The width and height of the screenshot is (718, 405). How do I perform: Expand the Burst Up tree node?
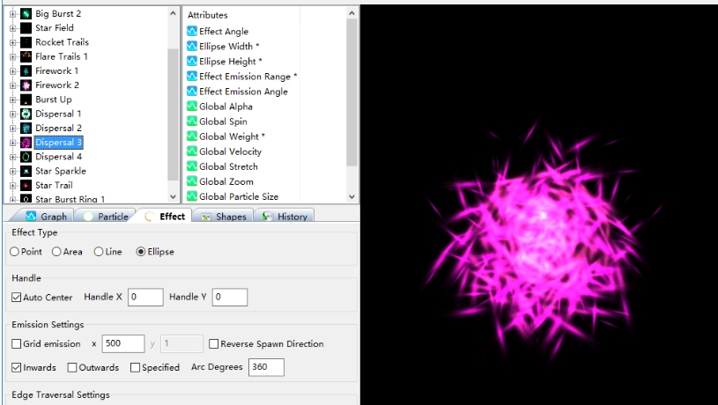(12, 99)
